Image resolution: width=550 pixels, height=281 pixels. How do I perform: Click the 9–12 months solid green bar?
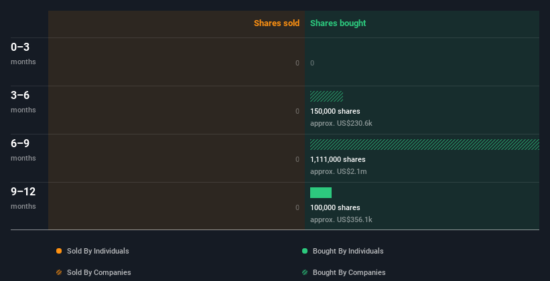321,193
